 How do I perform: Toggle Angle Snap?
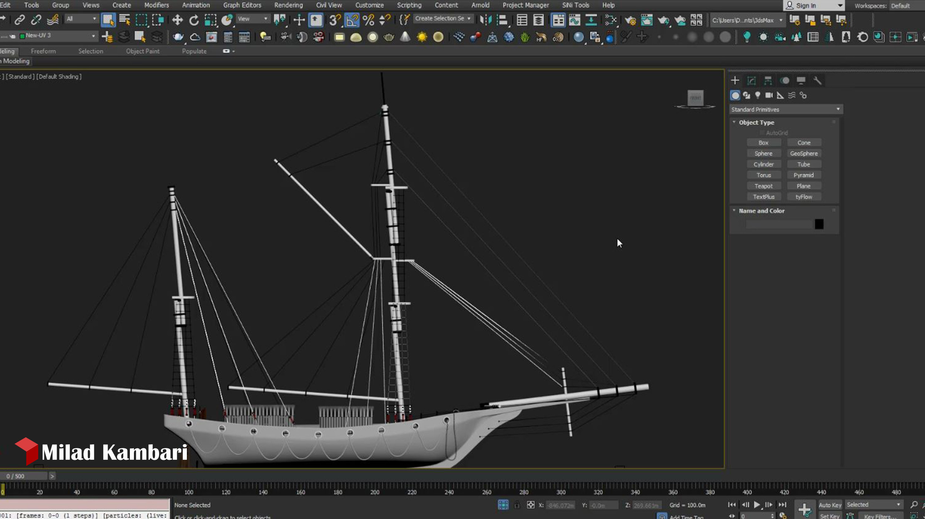click(352, 20)
